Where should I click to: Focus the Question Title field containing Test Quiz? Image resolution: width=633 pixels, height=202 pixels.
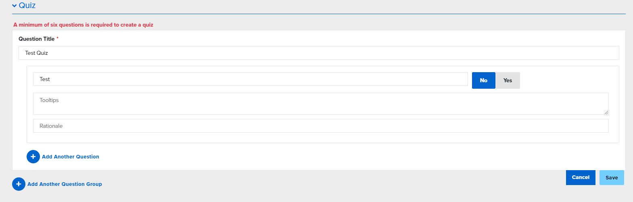[319, 53]
